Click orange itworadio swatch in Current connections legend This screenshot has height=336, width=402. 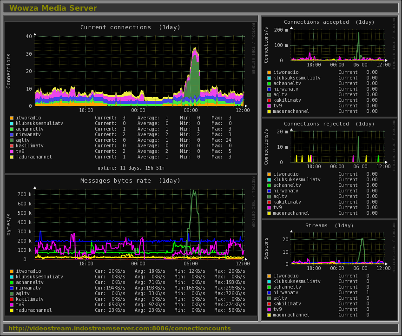pos(12,118)
